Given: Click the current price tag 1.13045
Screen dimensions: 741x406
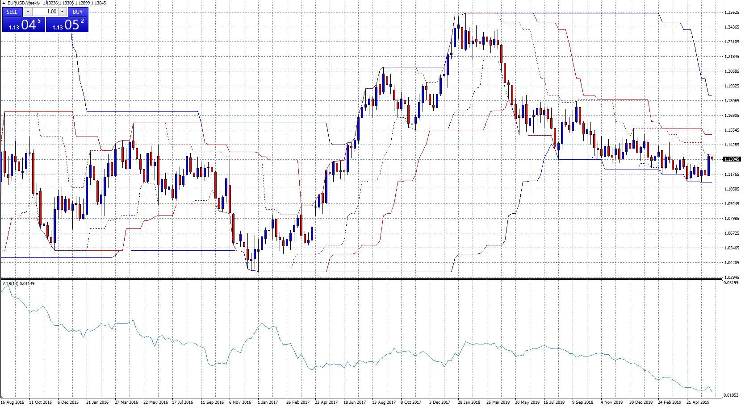Looking at the screenshot, I should (x=732, y=159).
